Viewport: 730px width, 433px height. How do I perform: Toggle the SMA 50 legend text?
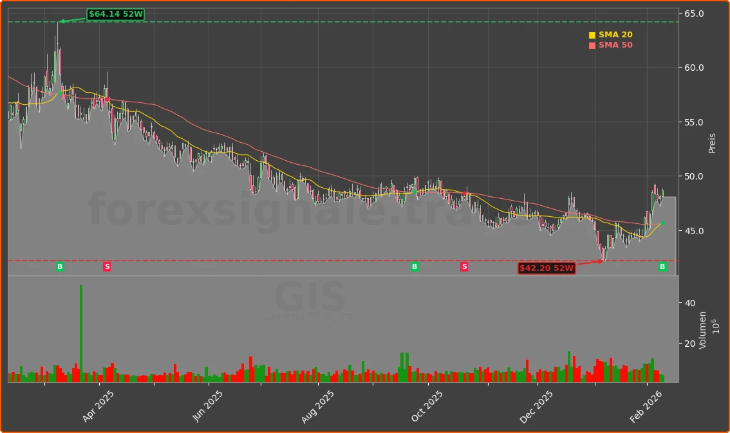[615, 45]
